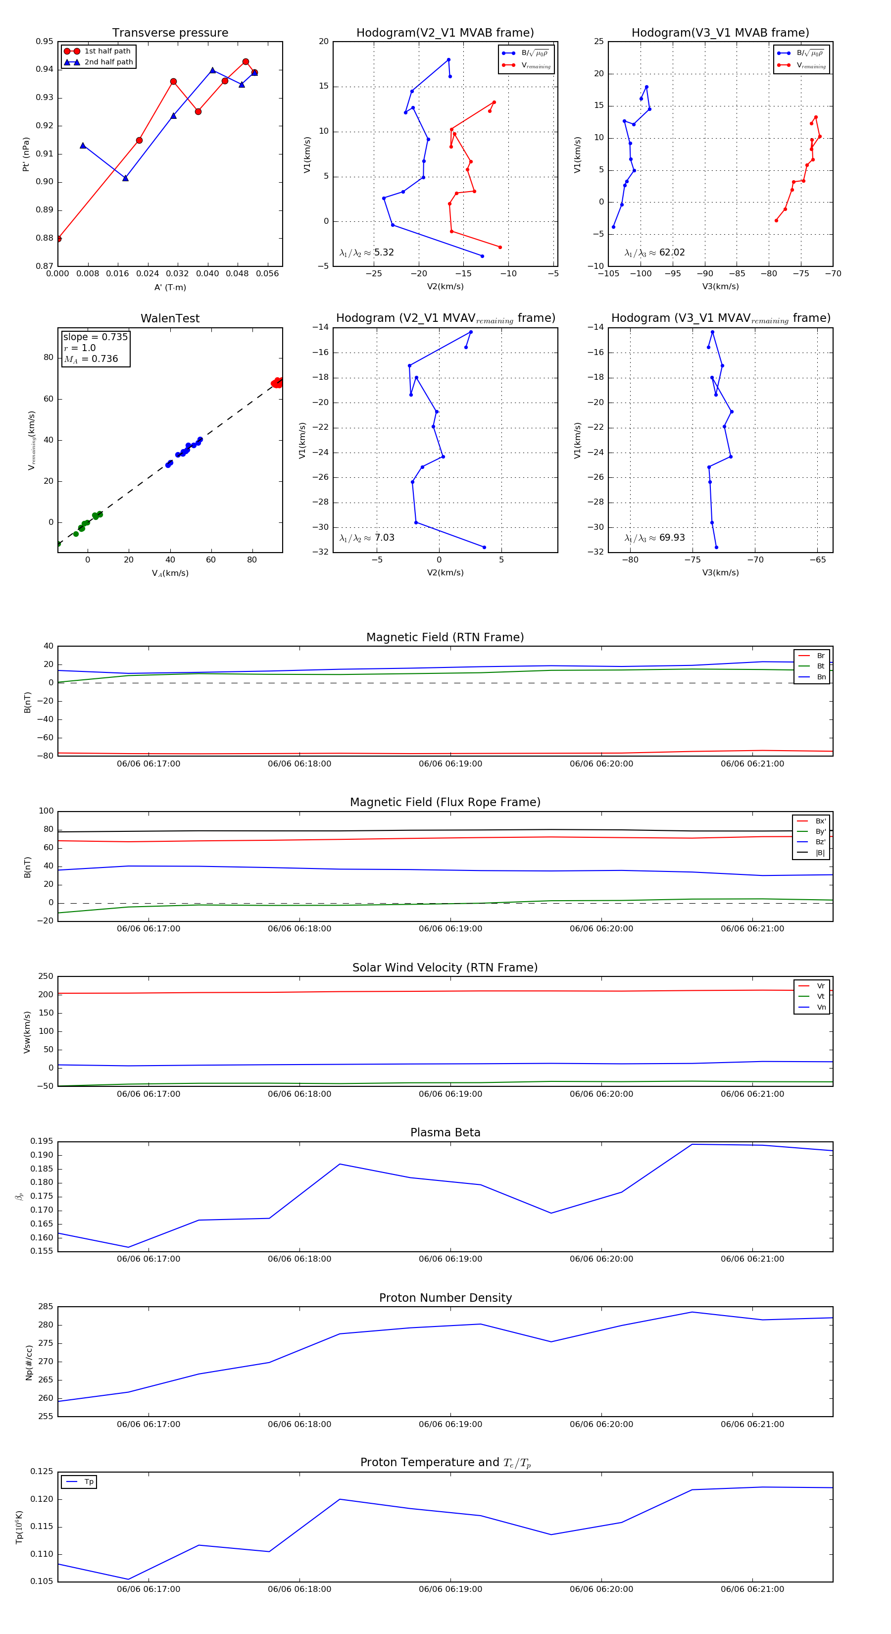Click the 'Transverse pressure' plot title

(170, 33)
